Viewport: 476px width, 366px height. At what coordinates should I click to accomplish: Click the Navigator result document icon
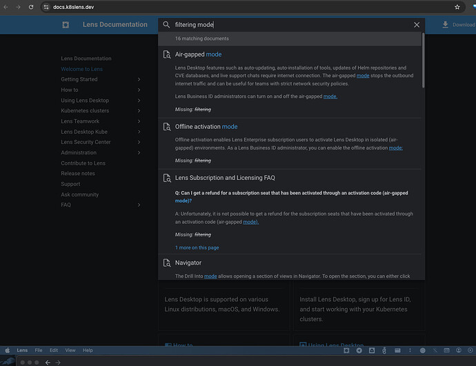(166, 263)
